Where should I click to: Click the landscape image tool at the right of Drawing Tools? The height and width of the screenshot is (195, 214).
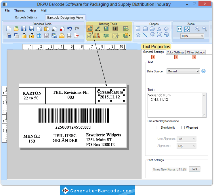point(126,29)
